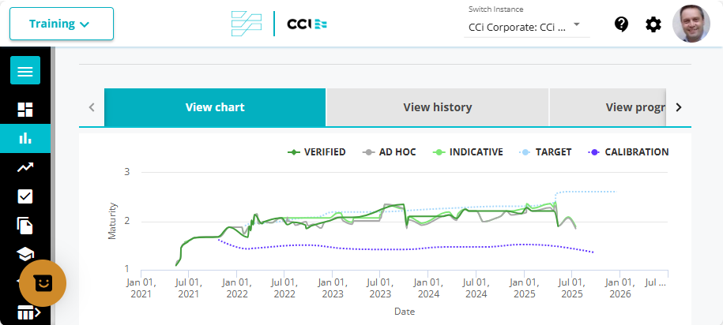Toggle the VERIFIED series in chart legend
723x325 pixels.
[316, 152]
